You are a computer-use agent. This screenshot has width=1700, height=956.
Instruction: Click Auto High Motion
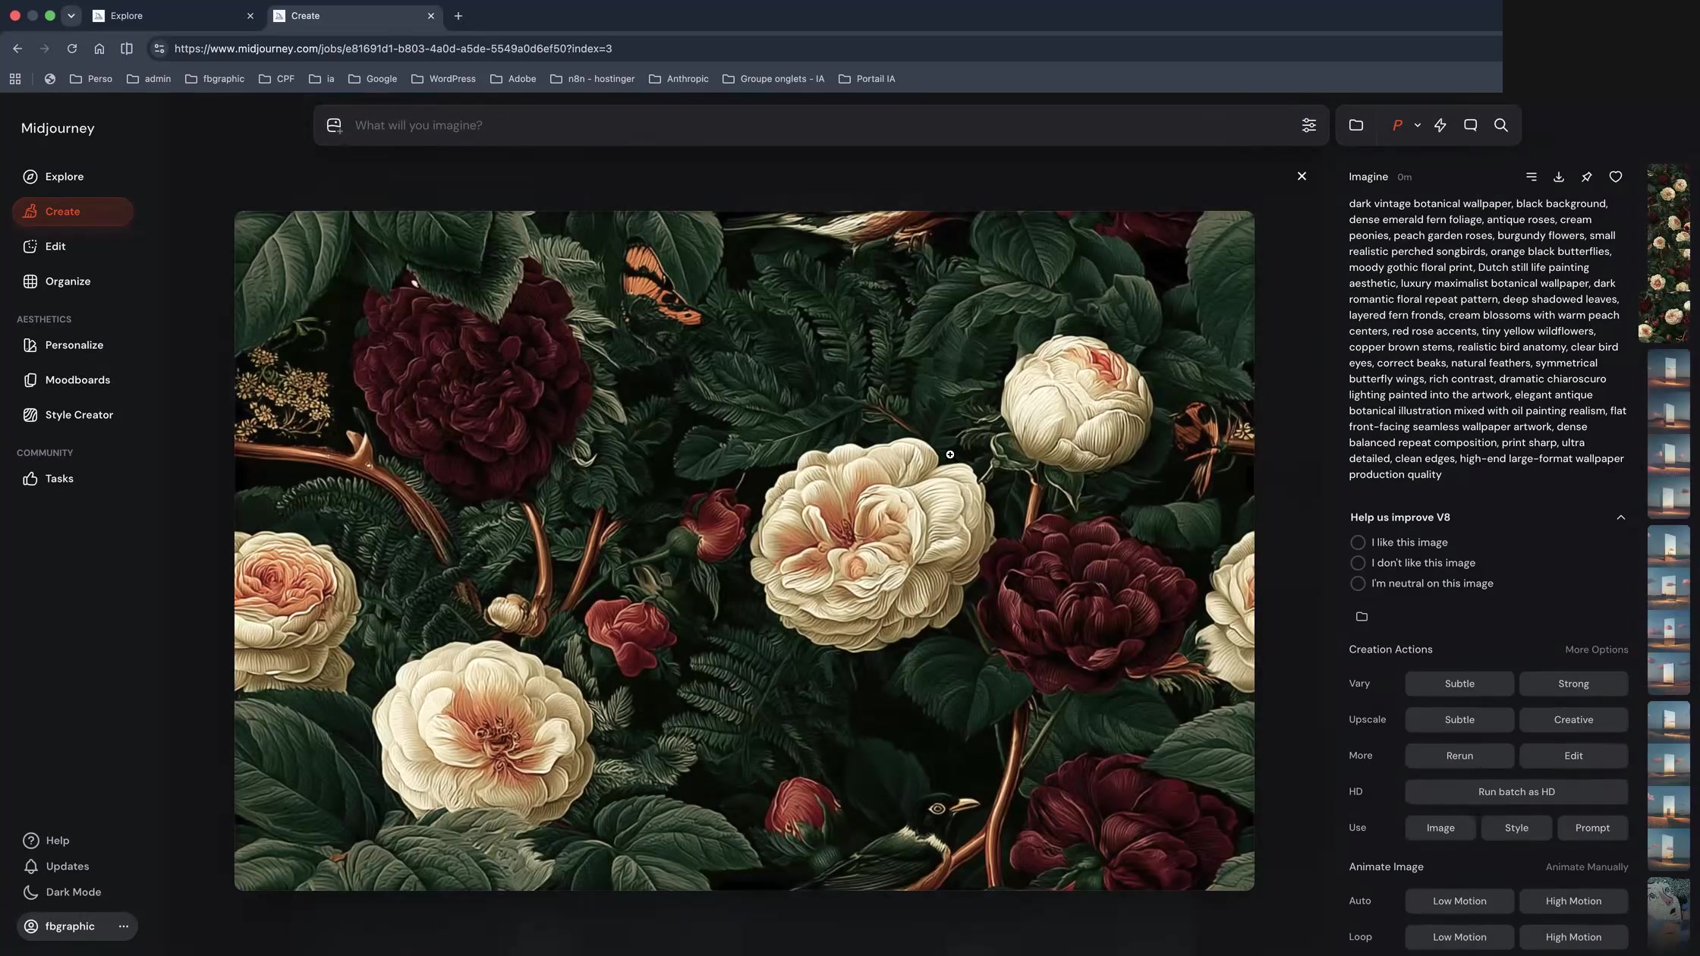tap(1572, 901)
